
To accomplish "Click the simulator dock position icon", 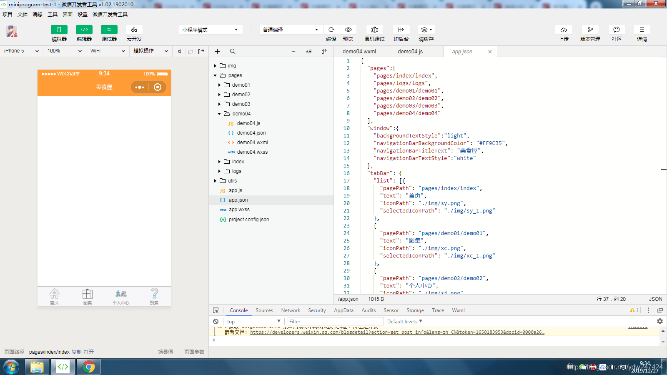I will 201,51.
